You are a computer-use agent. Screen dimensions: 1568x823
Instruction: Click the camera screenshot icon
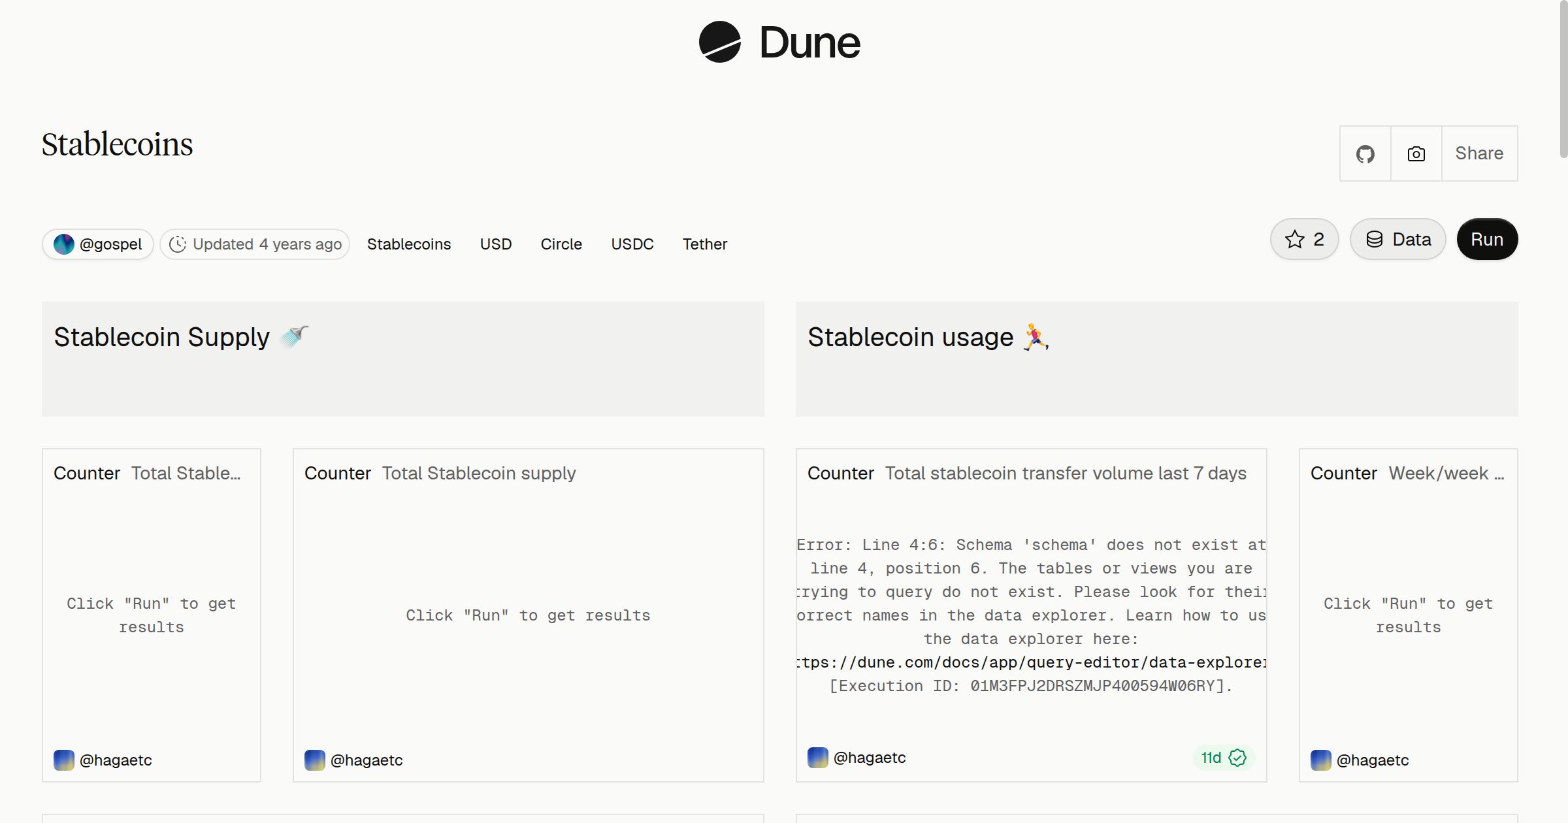click(1416, 153)
